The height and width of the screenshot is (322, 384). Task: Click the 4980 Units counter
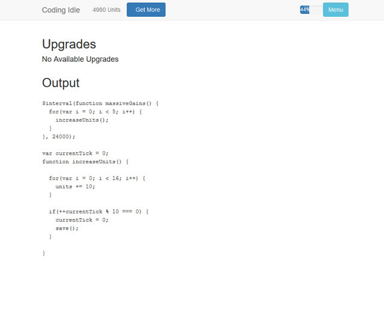(107, 10)
